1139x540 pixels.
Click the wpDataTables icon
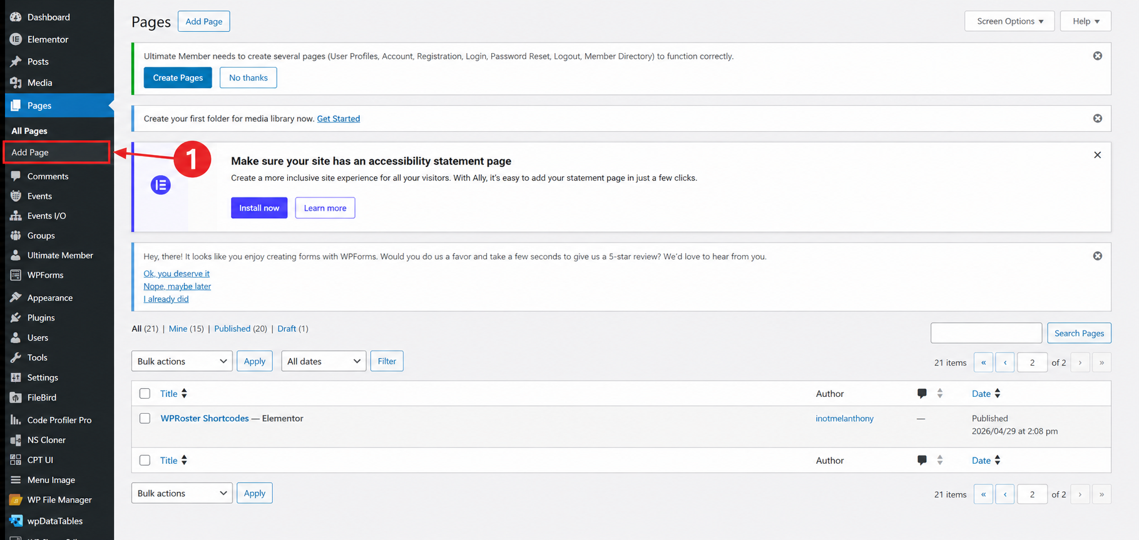point(16,521)
